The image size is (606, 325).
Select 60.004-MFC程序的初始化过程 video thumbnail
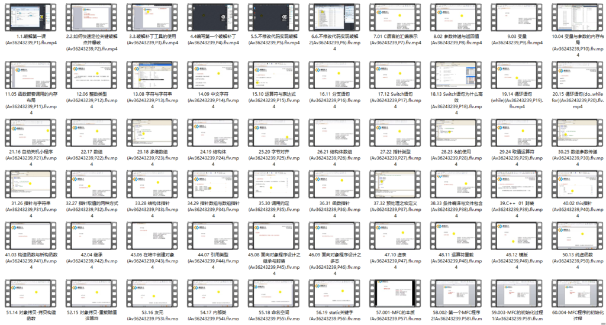click(x=578, y=293)
